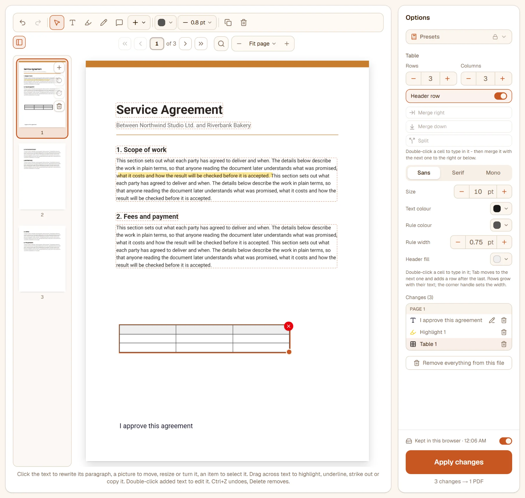
Task: Toggle the Header row switch
Action: [501, 96]
